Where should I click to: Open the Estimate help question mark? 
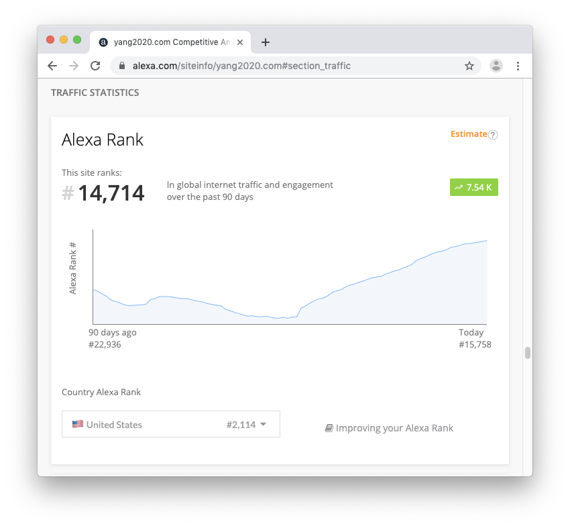coord(493,135)
